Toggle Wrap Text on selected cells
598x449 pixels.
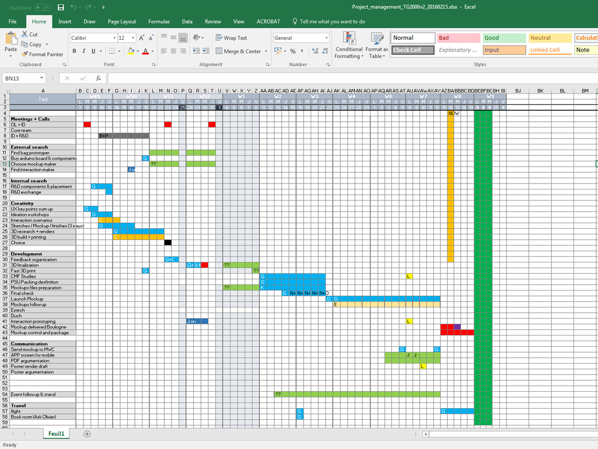[231, 38]
